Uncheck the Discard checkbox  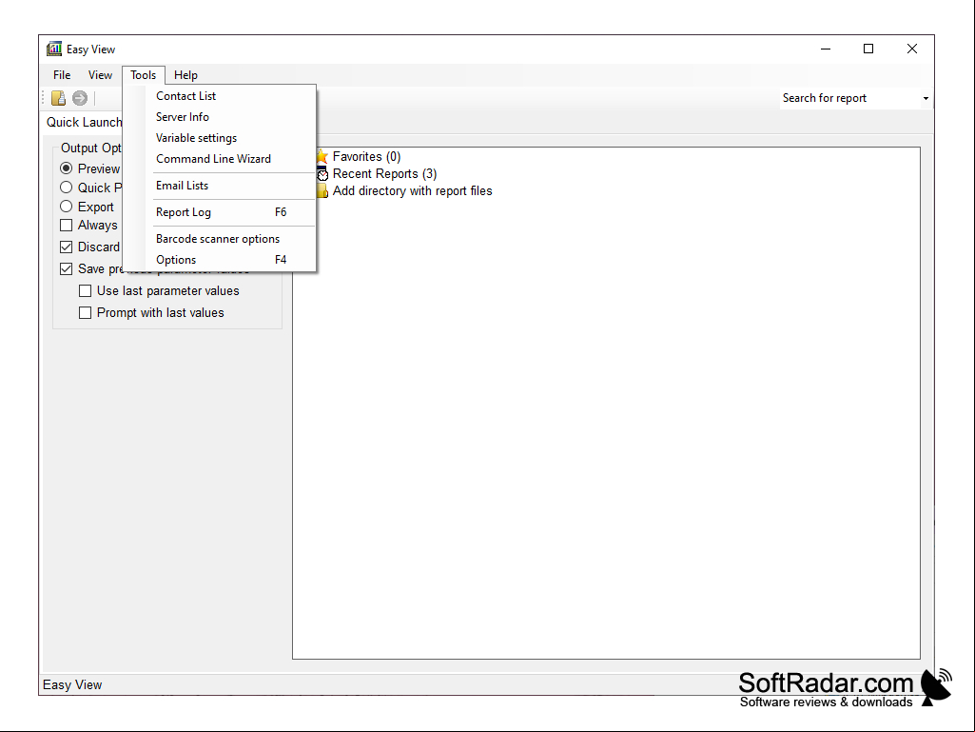pyautogui.click(x=66, y=247)
